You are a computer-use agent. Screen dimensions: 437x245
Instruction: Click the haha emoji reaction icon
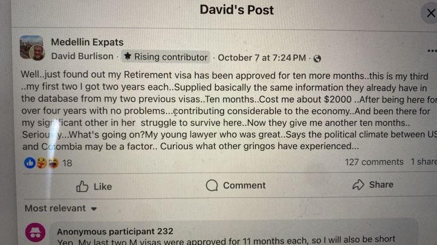tap(53, 163)
